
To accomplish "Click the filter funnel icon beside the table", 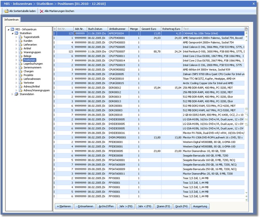I will pos(246,124).
